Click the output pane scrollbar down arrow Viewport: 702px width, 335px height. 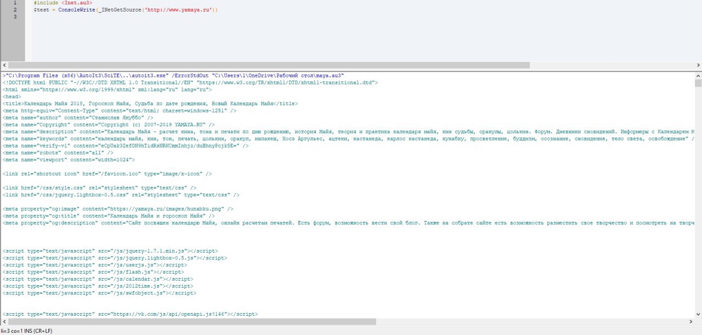click(x=698, y=314)
